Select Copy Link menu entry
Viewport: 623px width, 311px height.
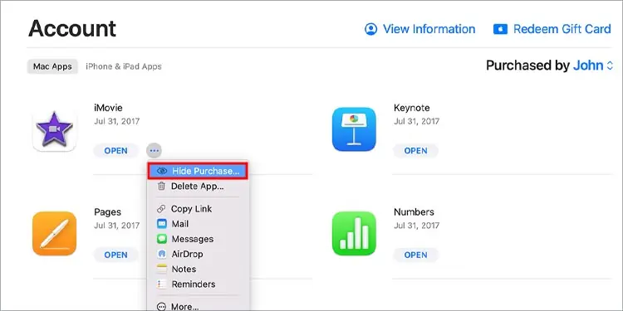click(x=198, y=209)
